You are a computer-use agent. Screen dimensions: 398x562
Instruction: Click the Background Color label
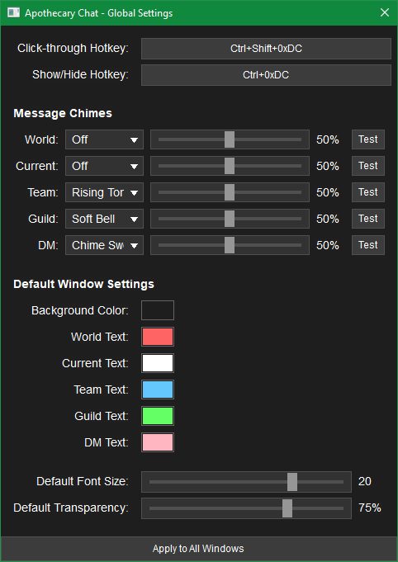pos(80,310)
